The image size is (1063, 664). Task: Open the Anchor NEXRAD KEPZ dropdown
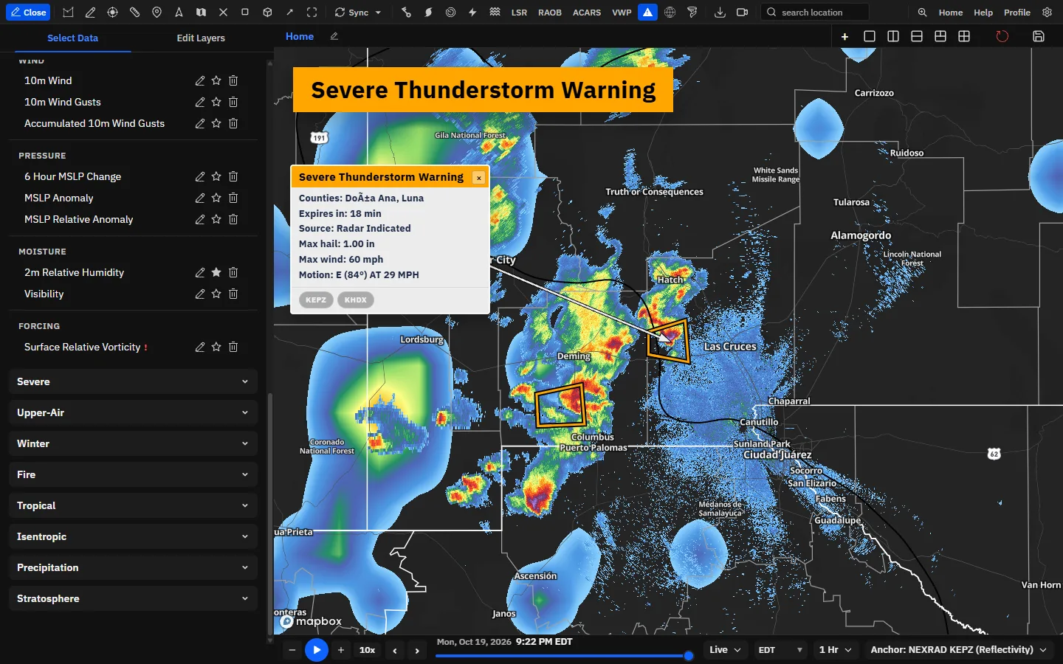pyautogui.click(x=958, y=650)
